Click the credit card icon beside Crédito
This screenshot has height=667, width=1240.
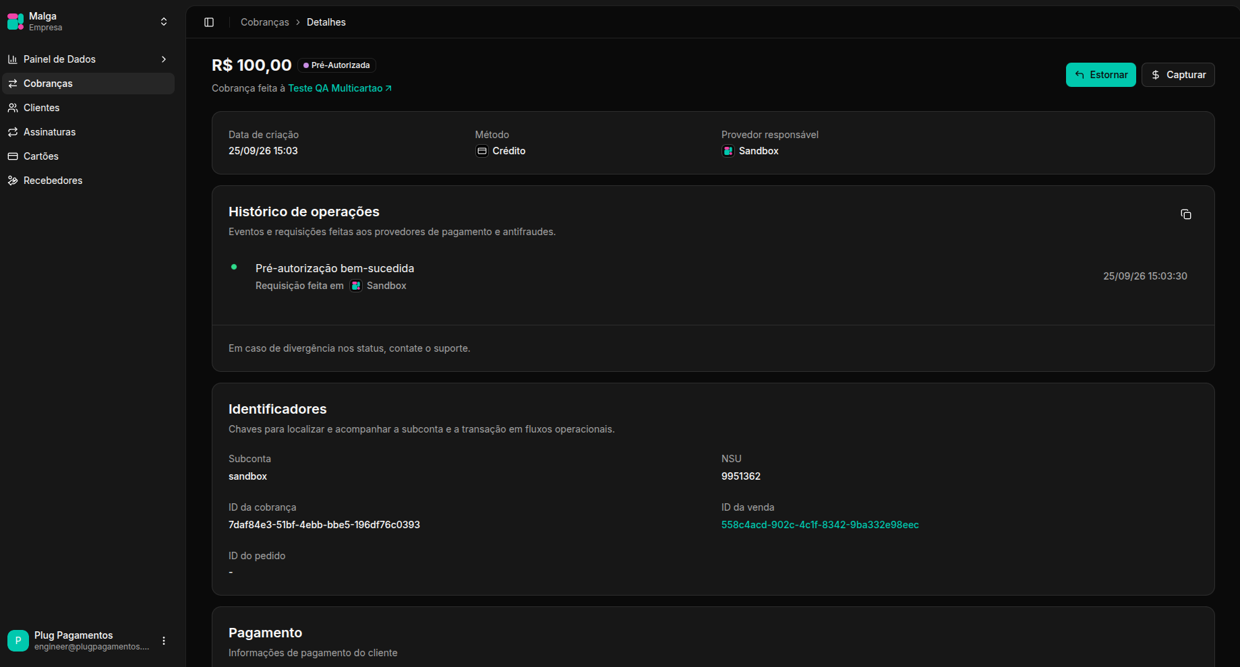(x=482, y=151)
